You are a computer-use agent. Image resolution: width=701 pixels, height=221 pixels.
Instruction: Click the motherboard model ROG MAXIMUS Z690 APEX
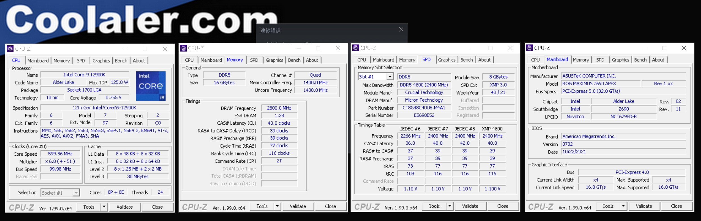click(x=601, y=84)
